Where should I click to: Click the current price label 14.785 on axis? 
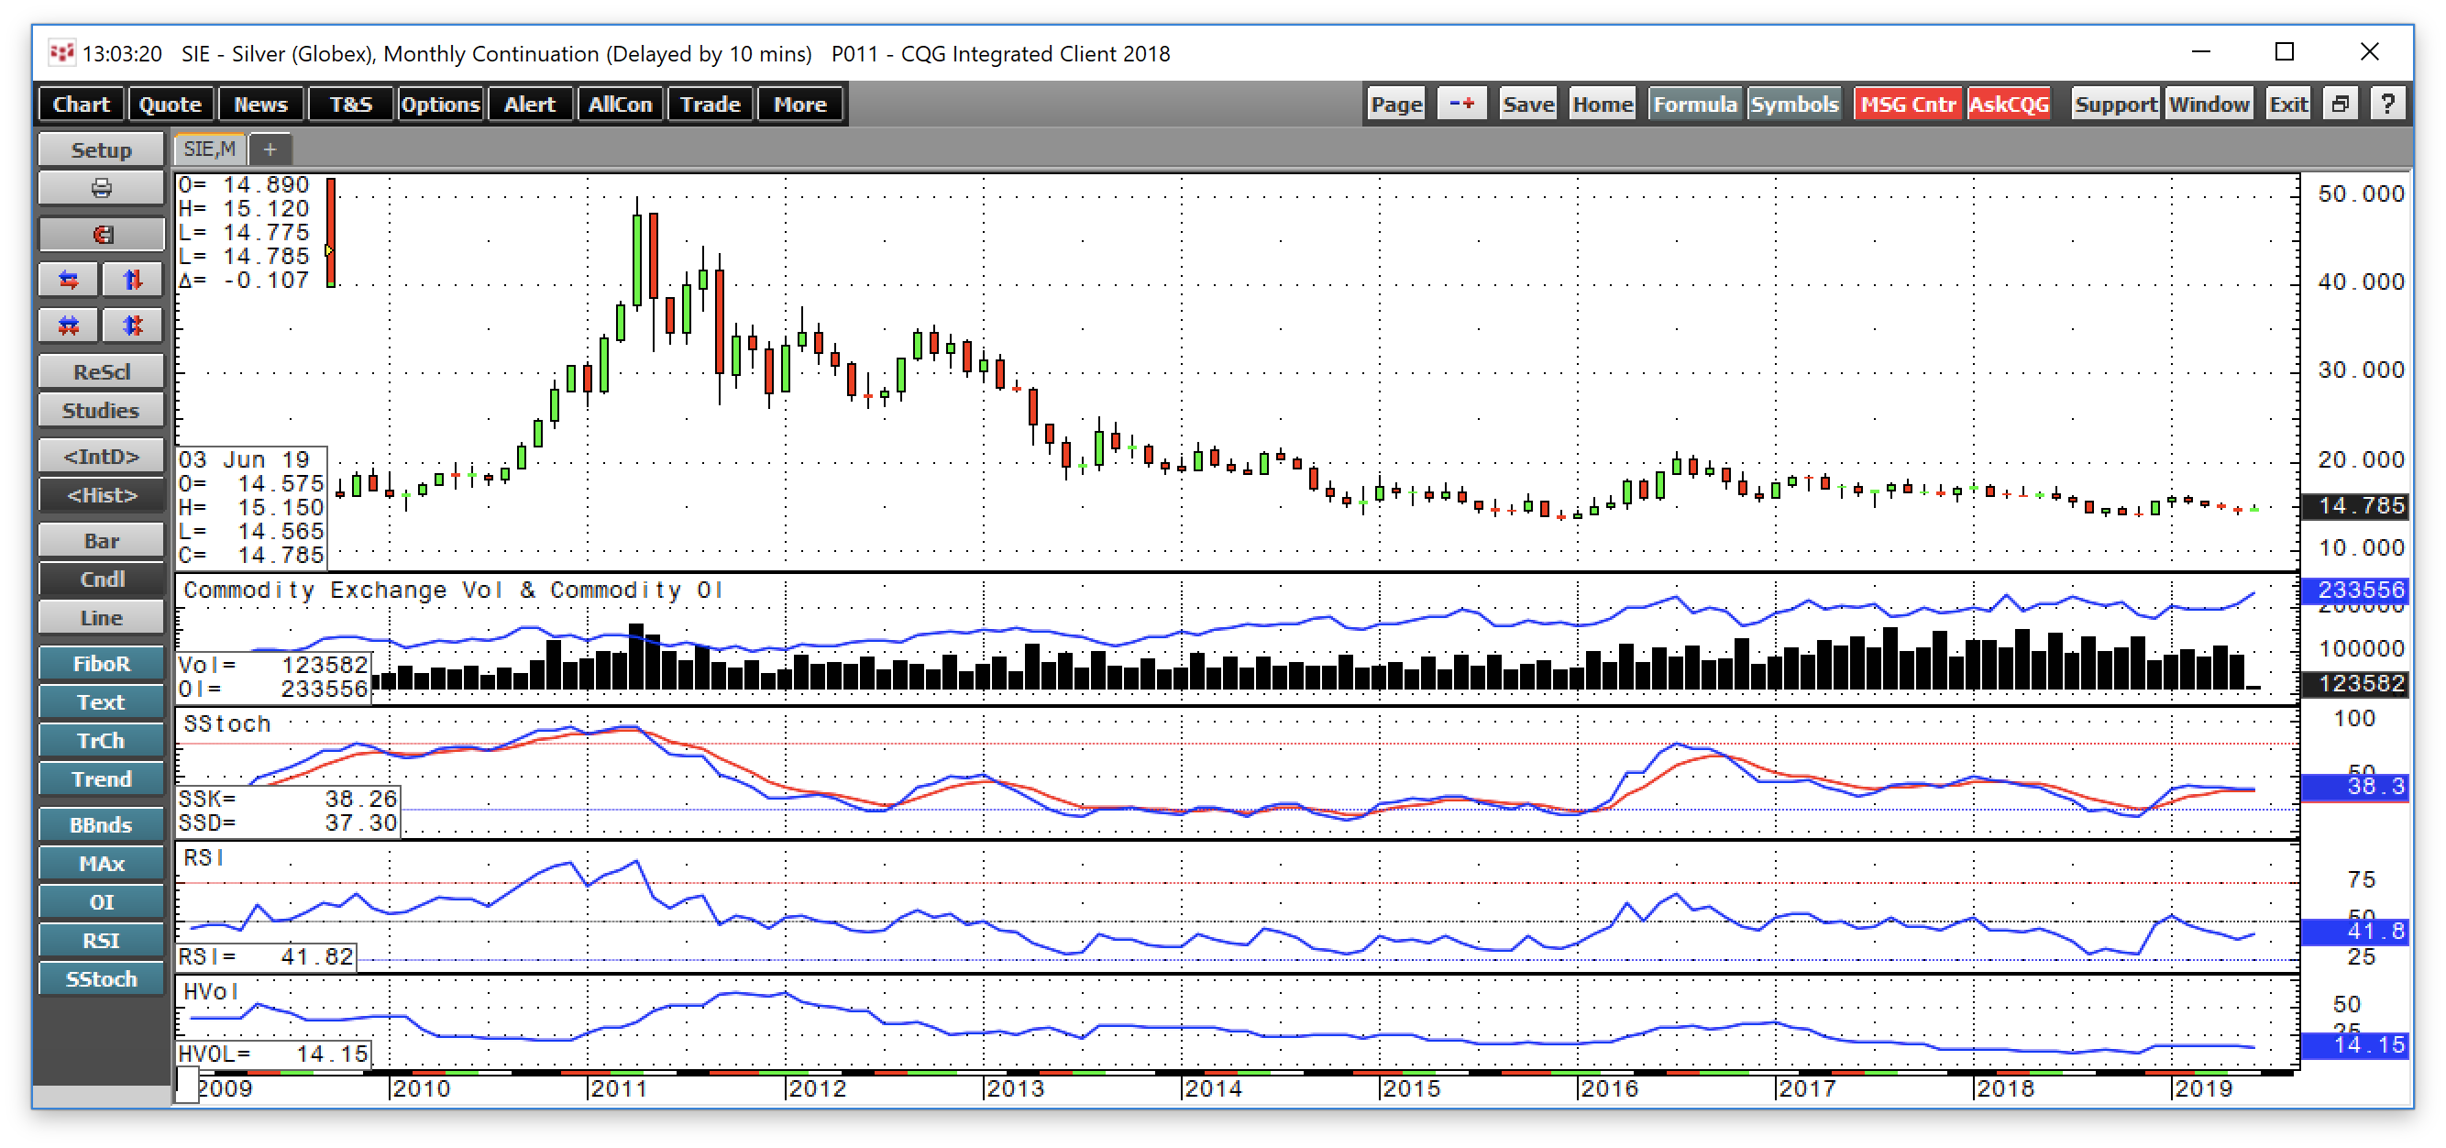coord(2355,505)
